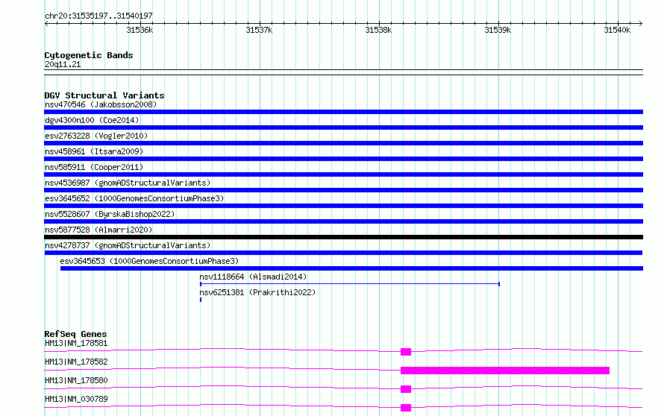Click the small magenta exon of NM_178580
The width and height of the screenshot is (664, 416).
pos(406,389)
